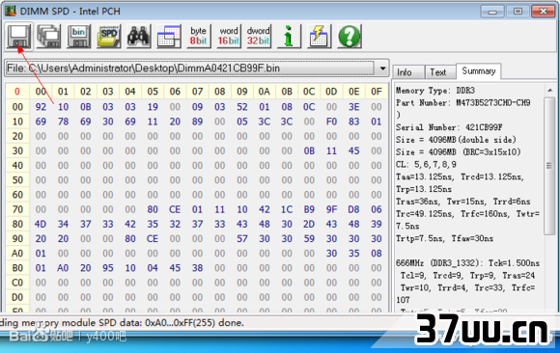The width and height of the screenshot is (560, 353).
Task: Select hex cell with value 2D
Action: pos(309,224)
